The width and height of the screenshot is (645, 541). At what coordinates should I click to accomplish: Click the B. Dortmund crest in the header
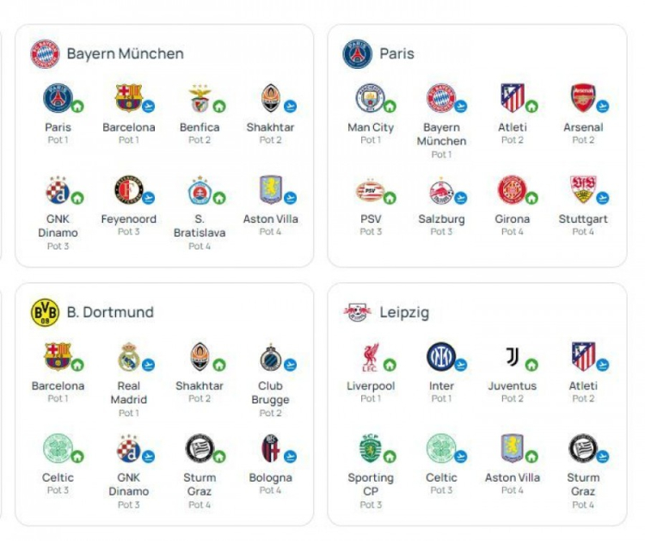pos(45,313)
